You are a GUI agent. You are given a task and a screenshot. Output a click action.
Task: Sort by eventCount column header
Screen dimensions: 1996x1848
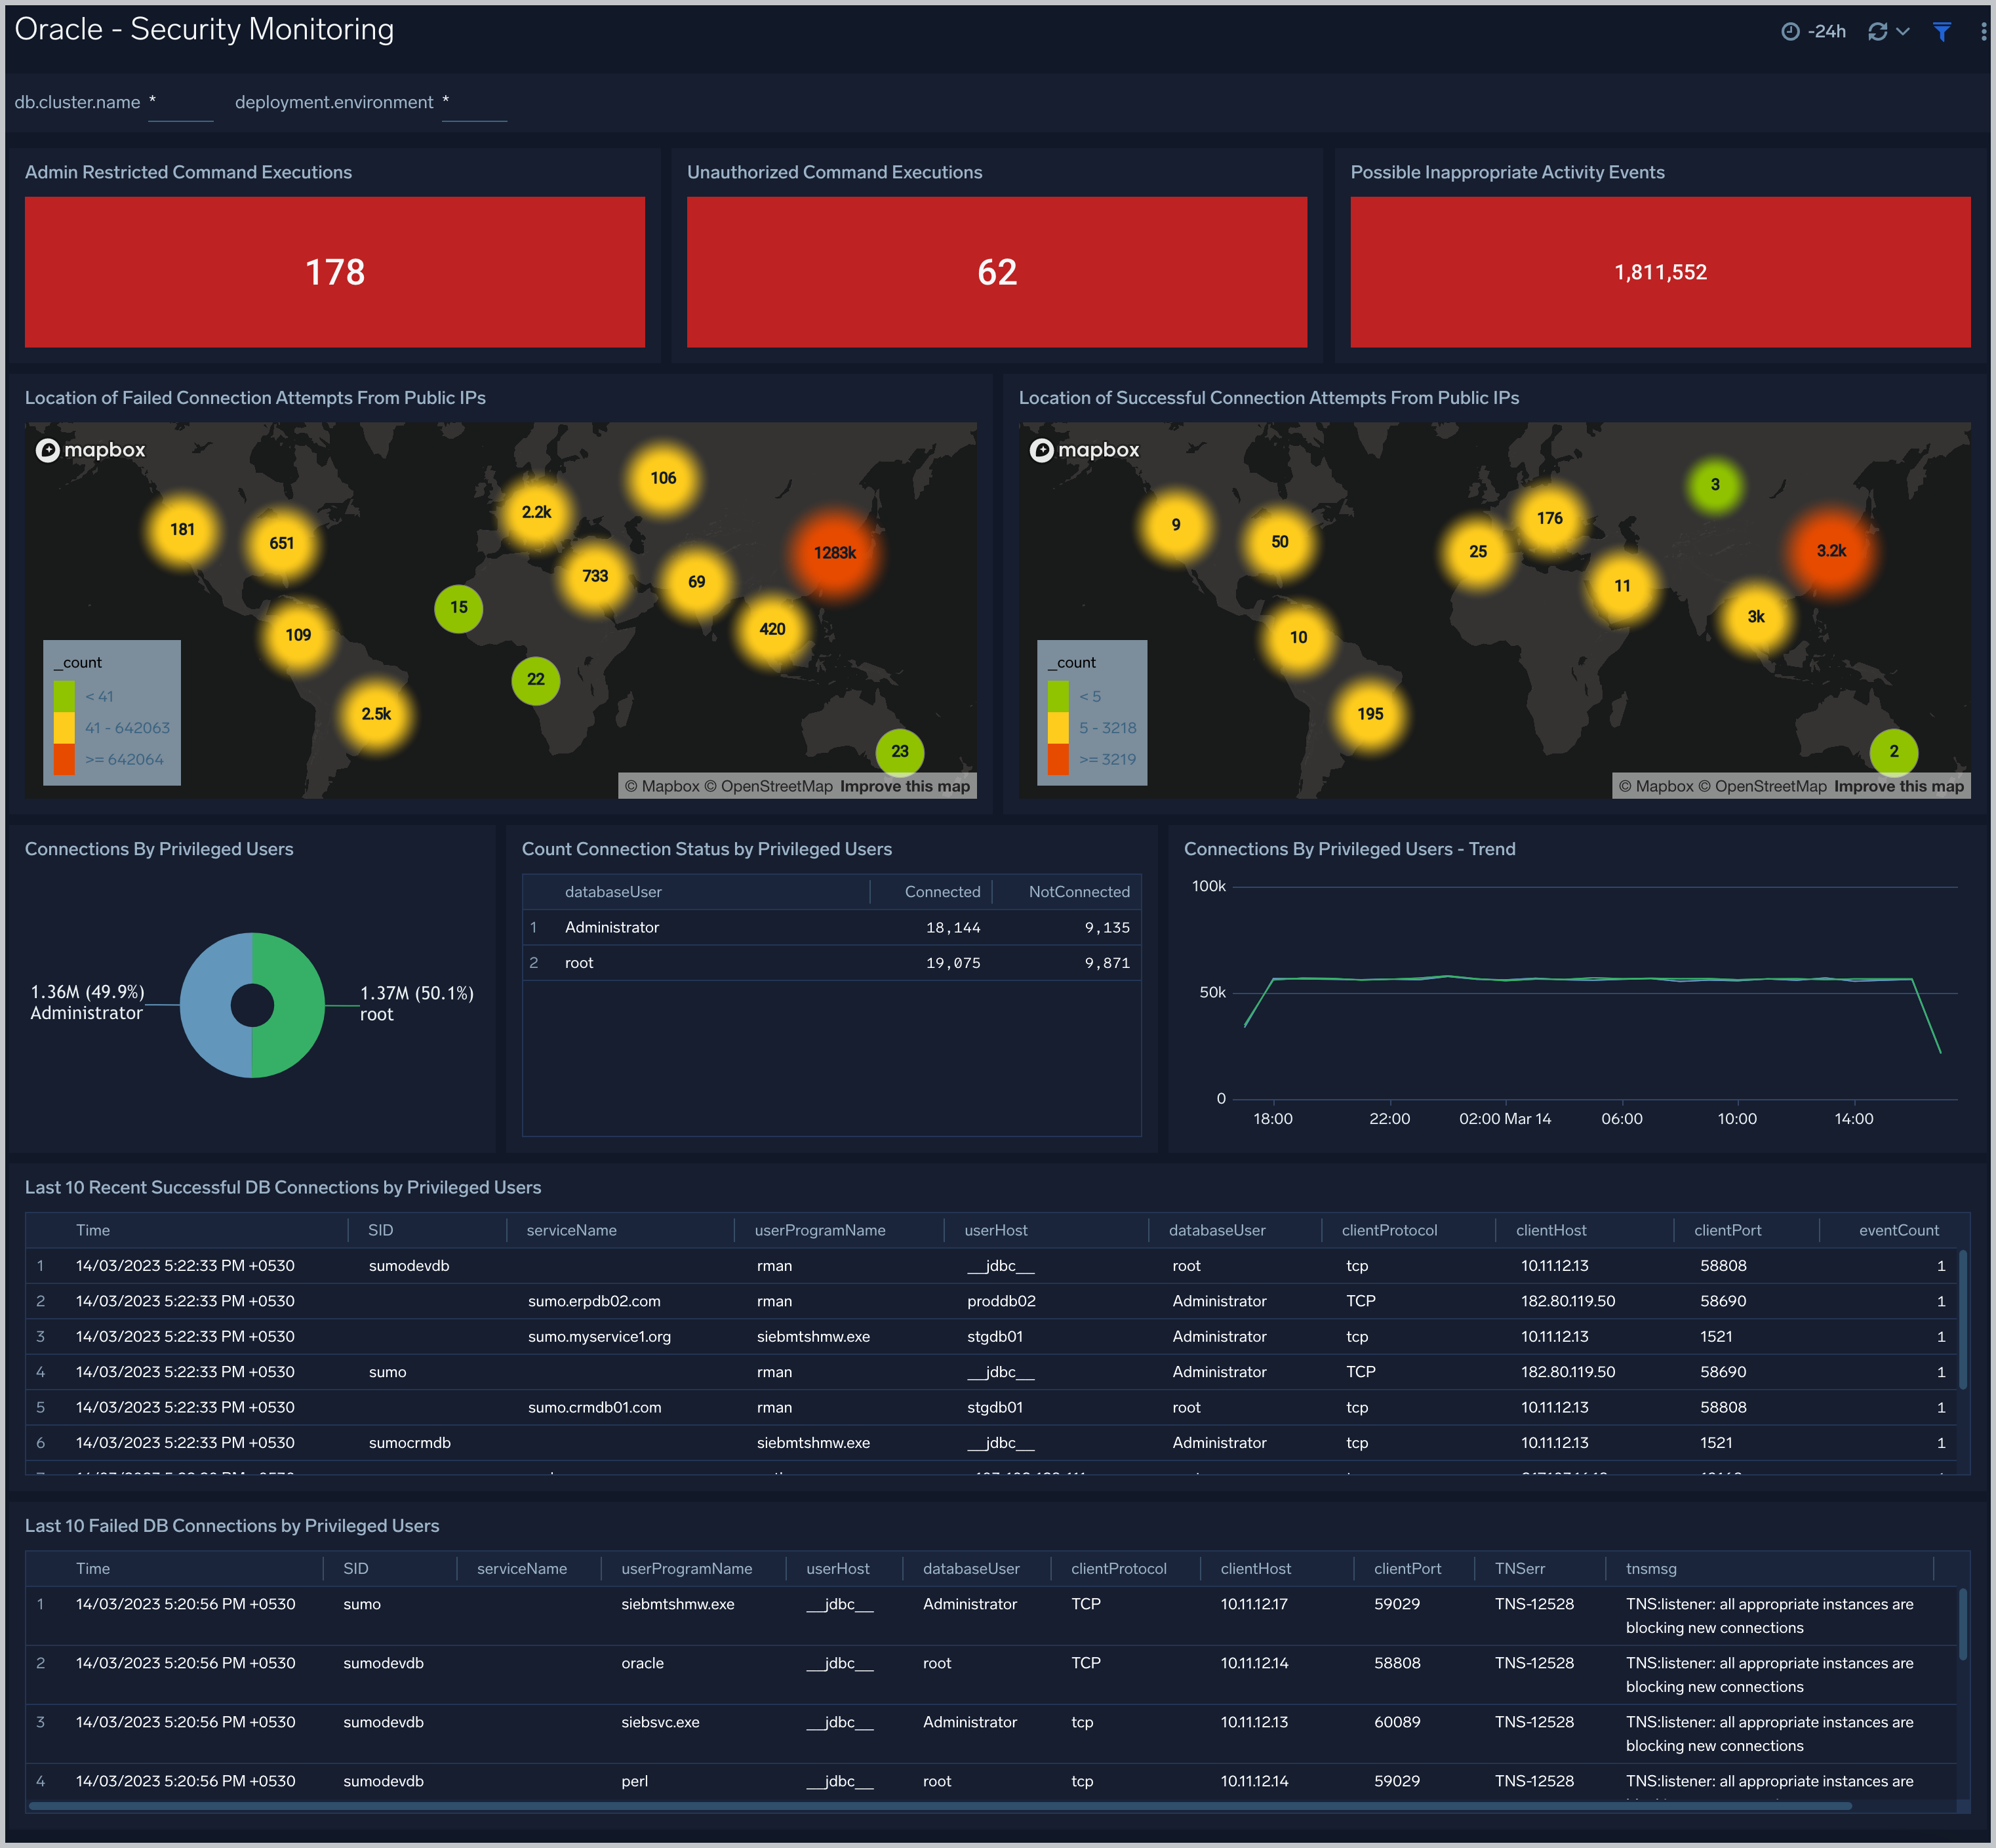(1898, 1230)
